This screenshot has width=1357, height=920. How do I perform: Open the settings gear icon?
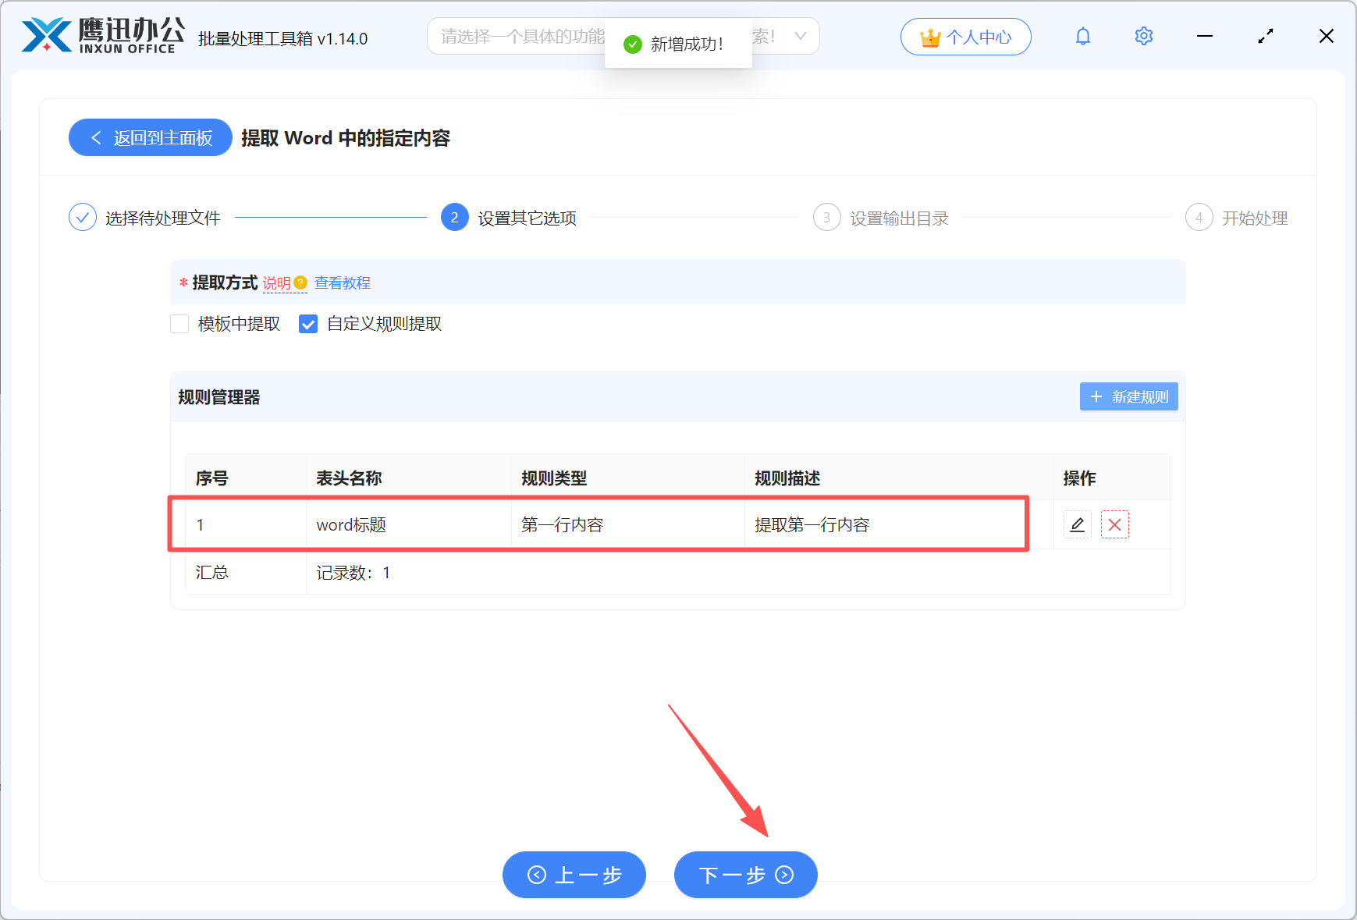pyautogui.click(x=1143, y=36)
